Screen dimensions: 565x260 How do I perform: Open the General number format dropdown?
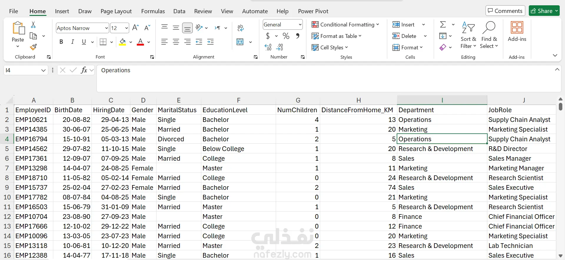pyautogui.click(x=300, y=25)
